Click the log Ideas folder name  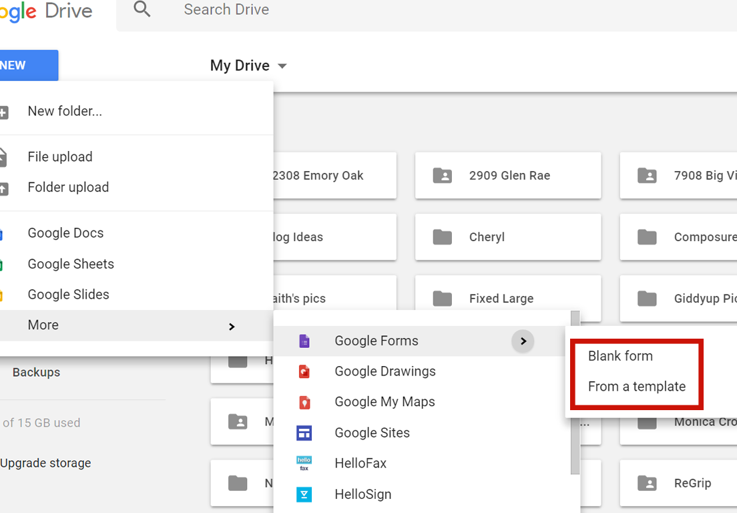[298, 237]
